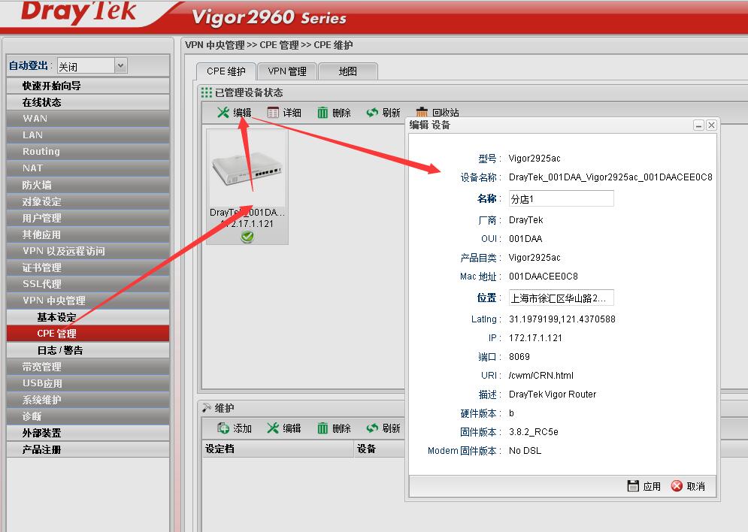Open the 带宽管理 menu
Image resolution: width=748 pixels, height=532 pixels.
click(88, 367)
